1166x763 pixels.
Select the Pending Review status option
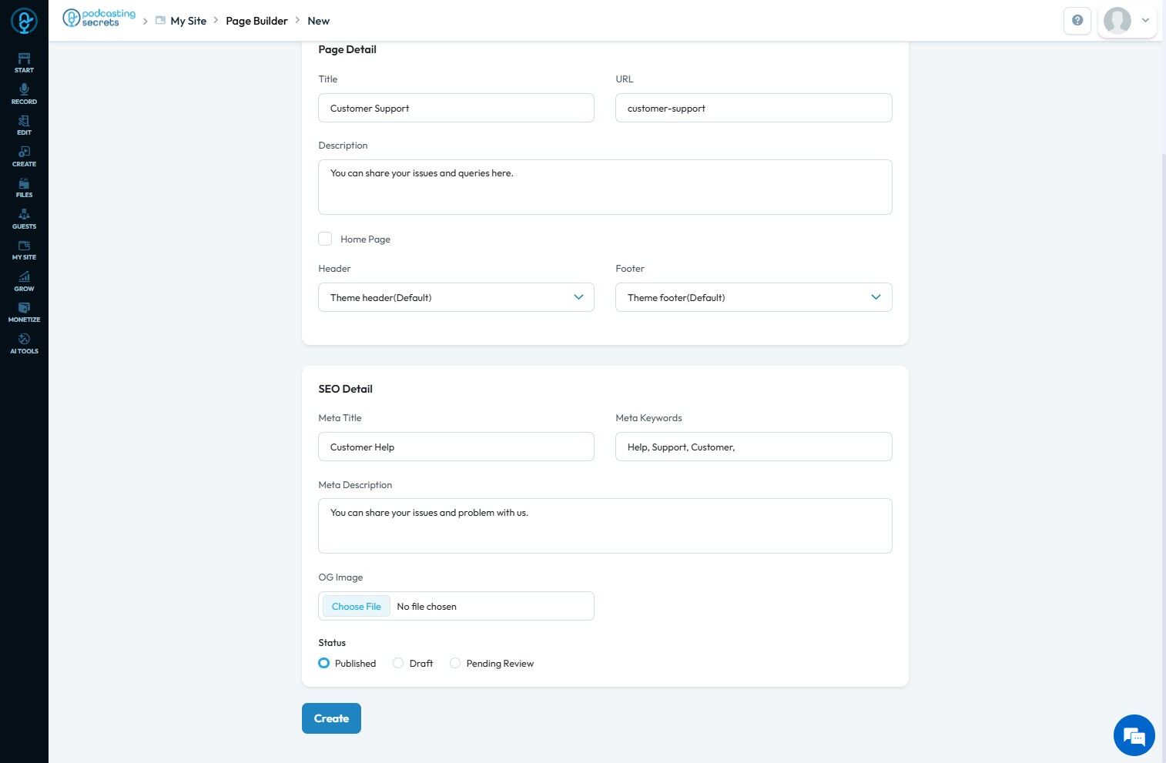(455, 663)
